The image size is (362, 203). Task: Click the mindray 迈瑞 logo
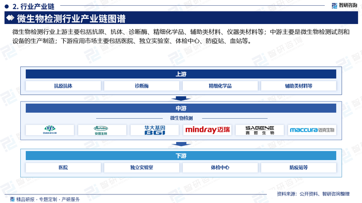pyautogui.click(x=207, y=130)
